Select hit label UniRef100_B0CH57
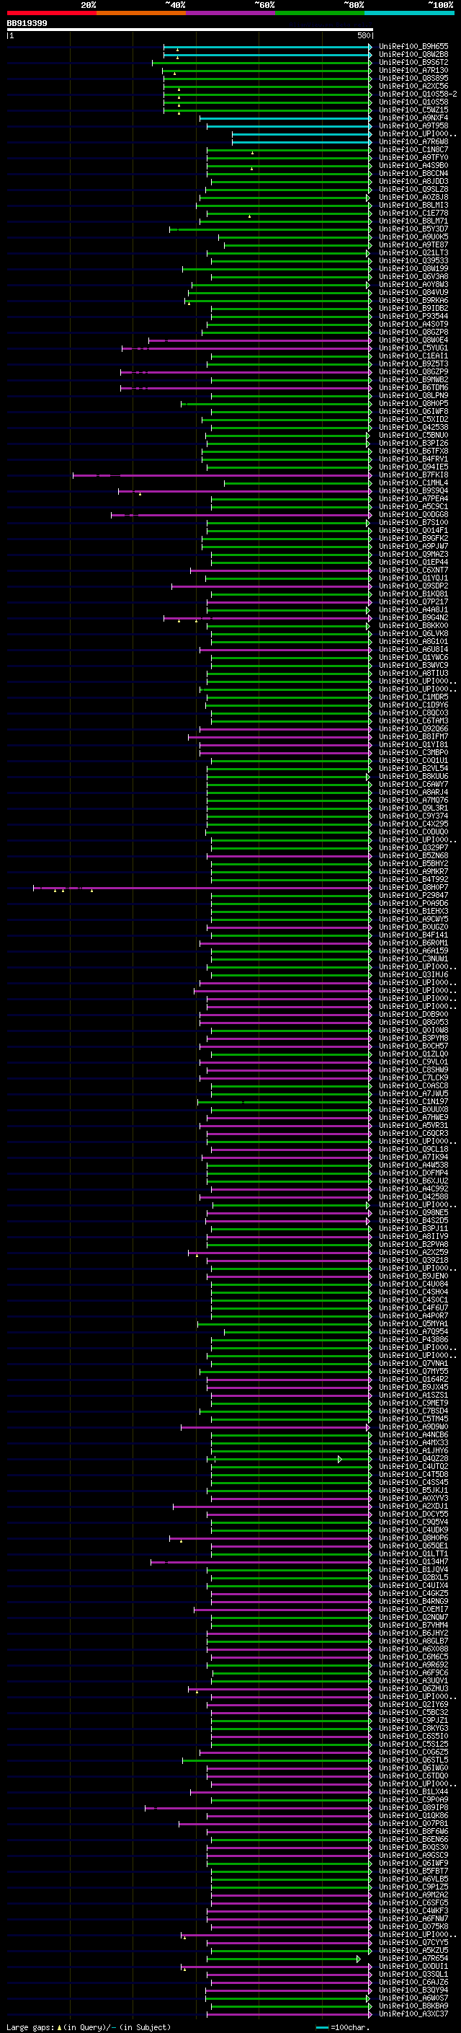Viewport: 461px width, 2033px height. [413, 1046]
